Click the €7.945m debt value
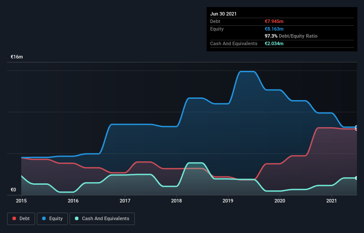This screenshot has width=364, height=233. [x=274, y=21]
